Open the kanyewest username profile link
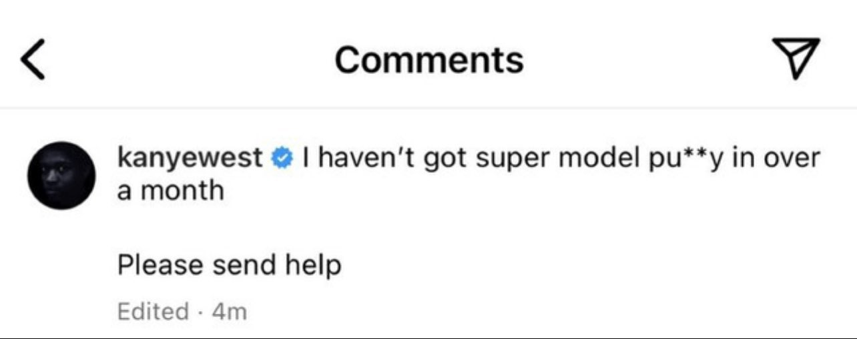This screenshot has height=339, width=857. [x=190, y=159]
